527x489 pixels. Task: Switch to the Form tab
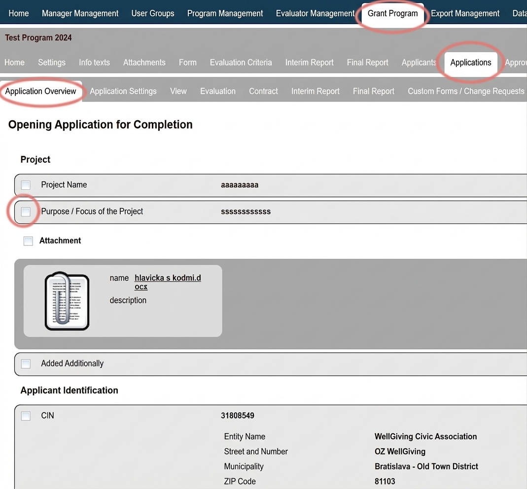pyautogui.click(x=187, y=63)
